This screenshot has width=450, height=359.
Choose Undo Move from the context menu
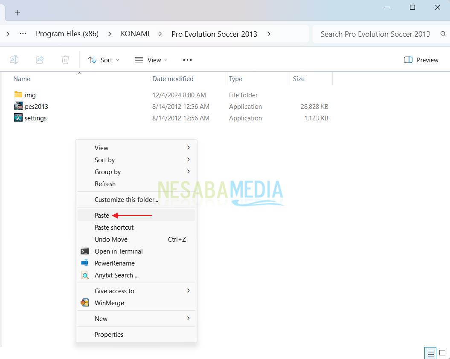[x=136, y=239]
